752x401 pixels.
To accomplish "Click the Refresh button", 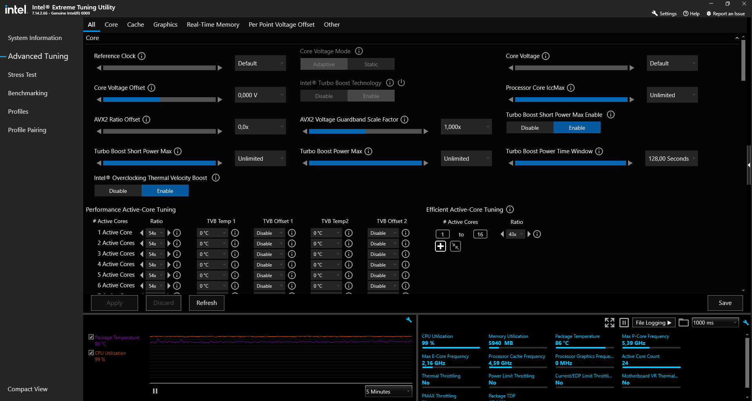I will [x=207, y=303].
